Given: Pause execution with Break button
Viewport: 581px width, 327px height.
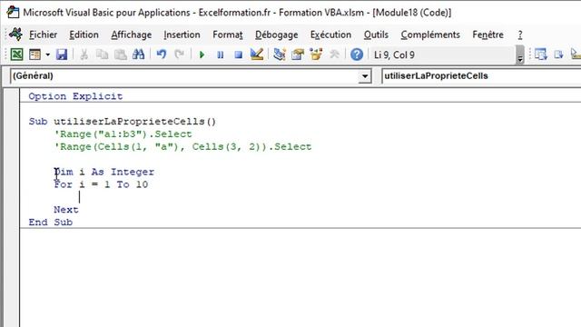Looking at the screenshot, I should tap(220, 54).
